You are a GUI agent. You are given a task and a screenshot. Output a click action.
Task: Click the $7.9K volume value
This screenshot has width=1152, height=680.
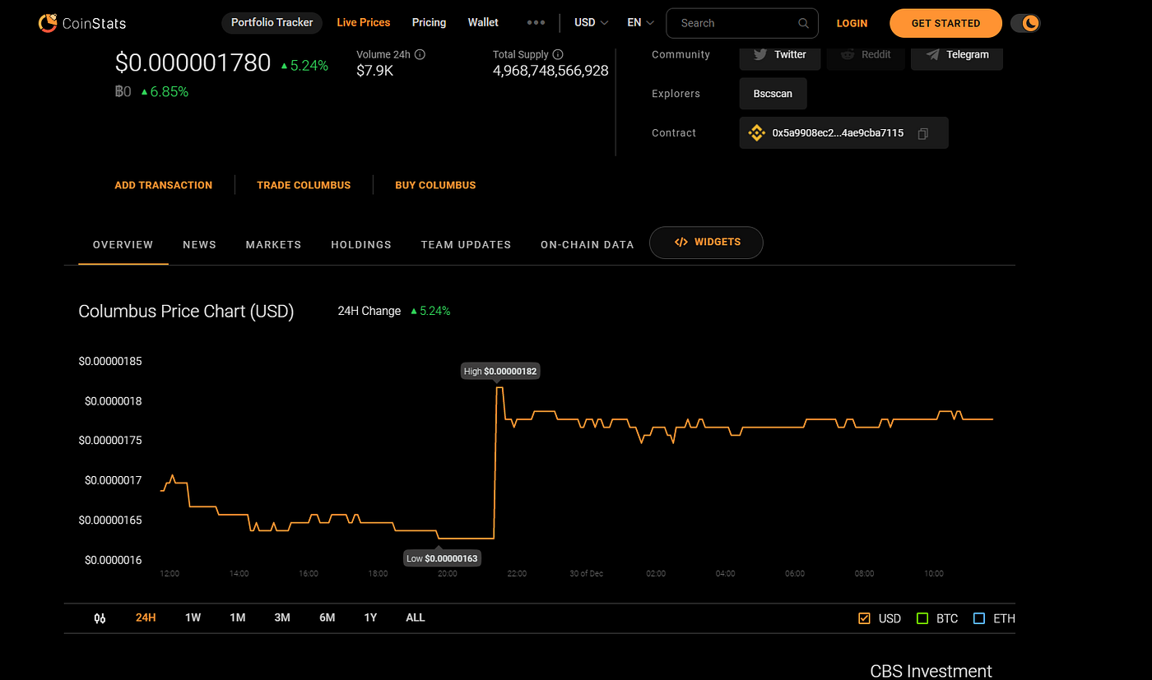tap(375, 71)
